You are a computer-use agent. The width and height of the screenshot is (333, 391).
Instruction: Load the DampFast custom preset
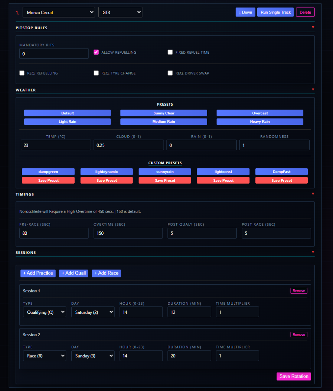(282, 172)
